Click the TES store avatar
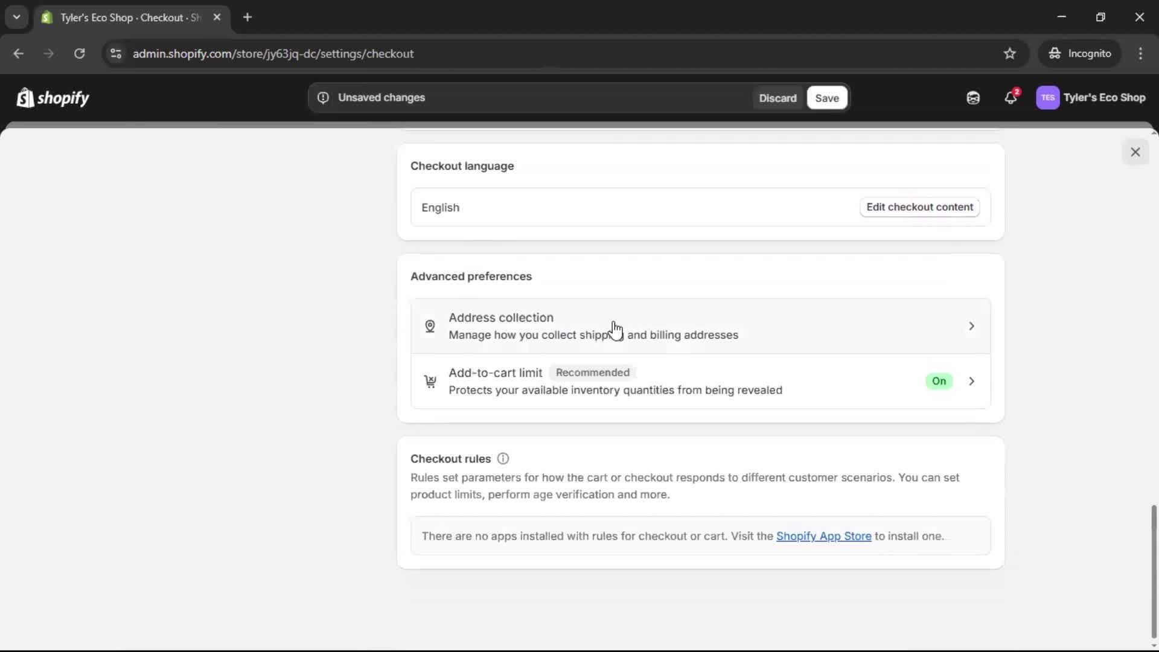The image size is (1159, 652). point(1049,98)
